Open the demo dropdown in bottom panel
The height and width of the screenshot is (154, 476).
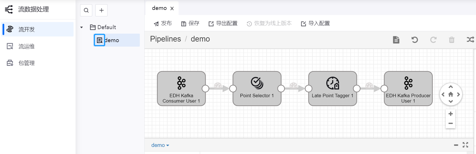pos(160,145)
